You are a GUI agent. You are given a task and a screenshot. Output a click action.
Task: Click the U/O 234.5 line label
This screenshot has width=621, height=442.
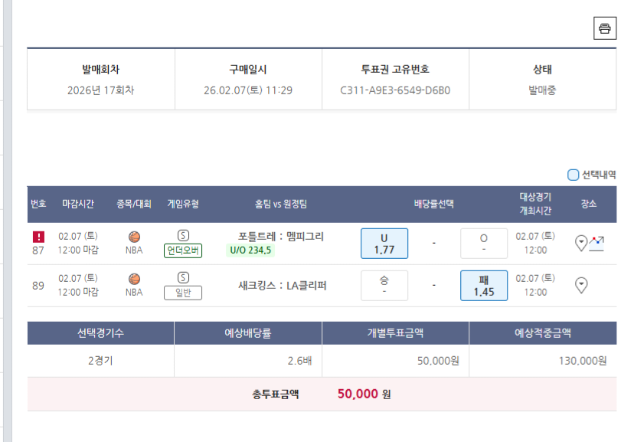point(250,250)
